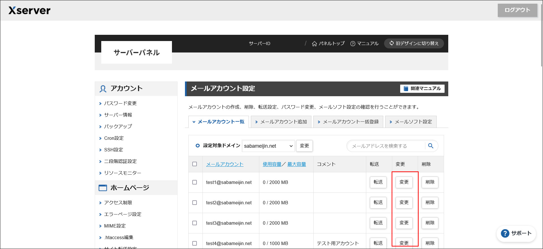The height and width of the screenshot is (249, 543).
Task: Sort by 最大容量 column link
Action: click(x=297, y=164)
